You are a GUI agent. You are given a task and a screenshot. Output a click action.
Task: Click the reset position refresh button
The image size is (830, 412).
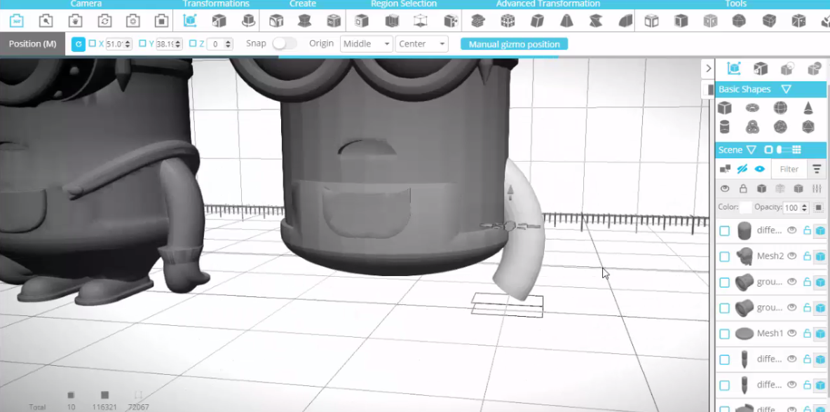pos(79,44)
